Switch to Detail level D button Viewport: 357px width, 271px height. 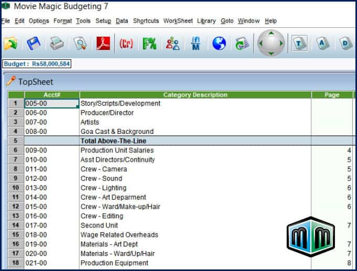pos(346,43)
